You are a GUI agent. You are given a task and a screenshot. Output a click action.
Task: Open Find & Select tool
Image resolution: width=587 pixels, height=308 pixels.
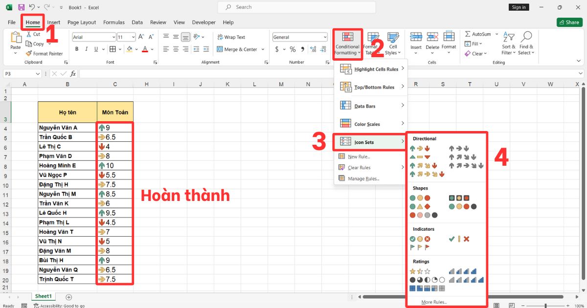pyautogui.click(x=526, y=43)
